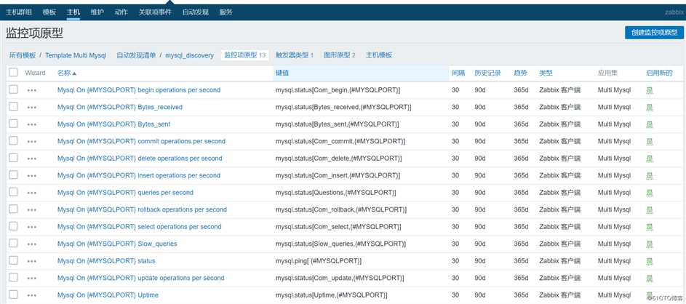Check the Bytes_sent row checkbox
Image resolution: width=686 pixels, height=304 pixels.
13,124
